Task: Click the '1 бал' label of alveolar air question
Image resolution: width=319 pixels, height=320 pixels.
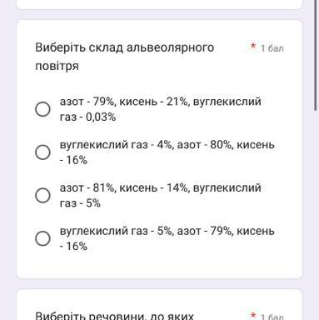Action: (272, 48)
